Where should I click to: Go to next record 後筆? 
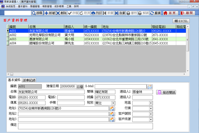point(120,13)
